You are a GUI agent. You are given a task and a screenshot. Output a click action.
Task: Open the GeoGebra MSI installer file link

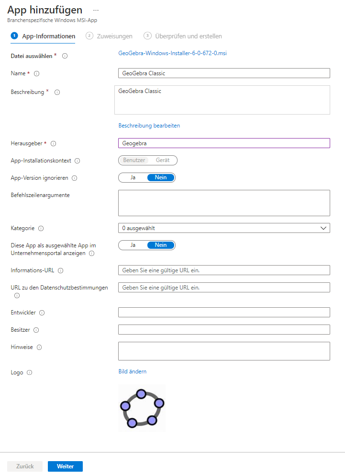pos(172,53)
